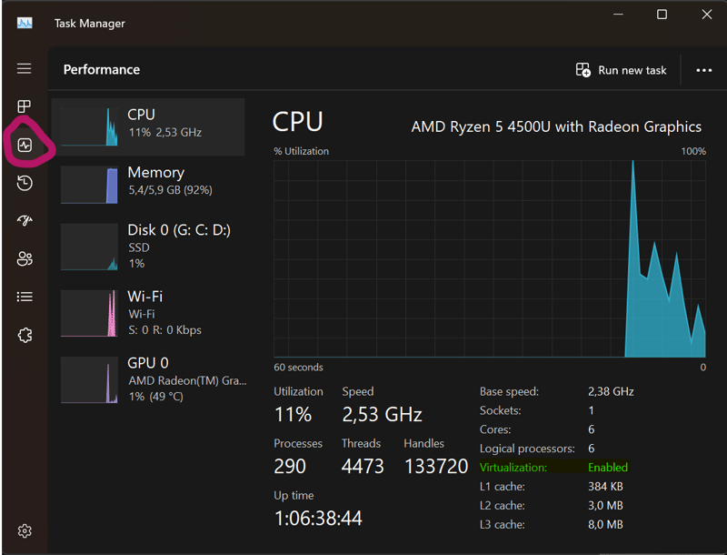Click the Threads count 4473
This screenshot has width=727, height=555.
pos(363,466)
